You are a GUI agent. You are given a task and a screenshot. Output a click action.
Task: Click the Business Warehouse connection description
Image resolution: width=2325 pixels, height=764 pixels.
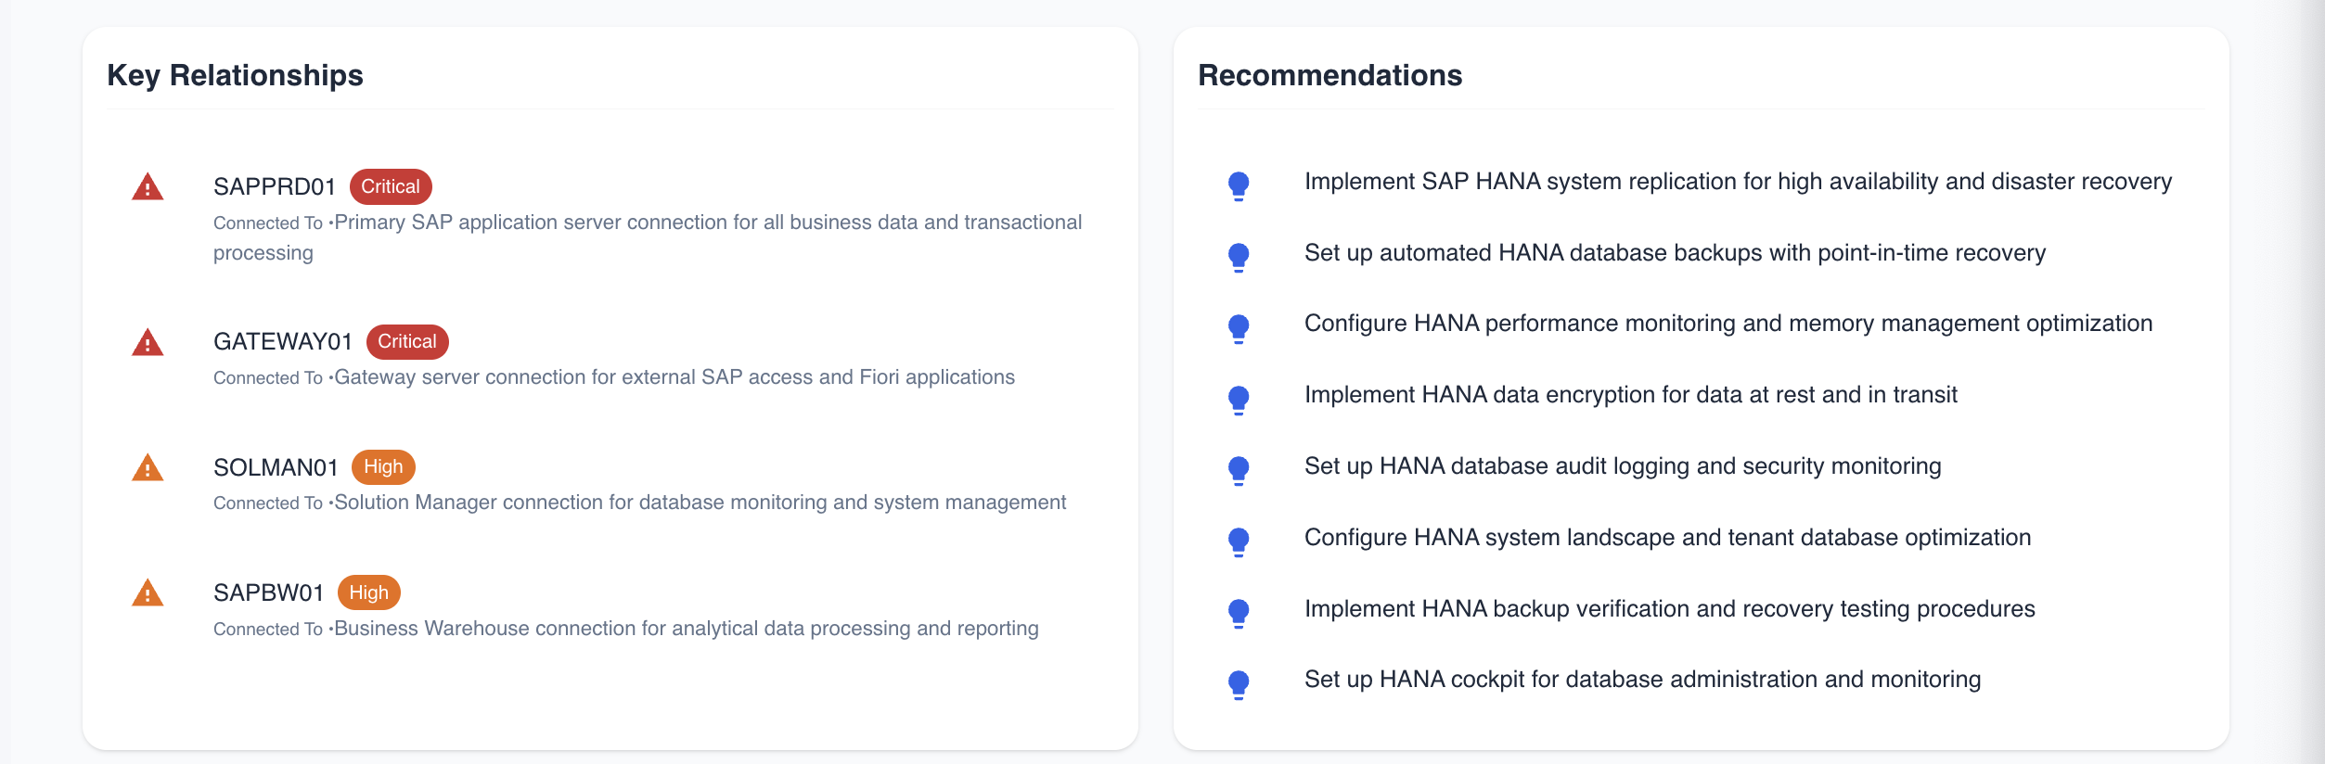[x=687, y=629]
